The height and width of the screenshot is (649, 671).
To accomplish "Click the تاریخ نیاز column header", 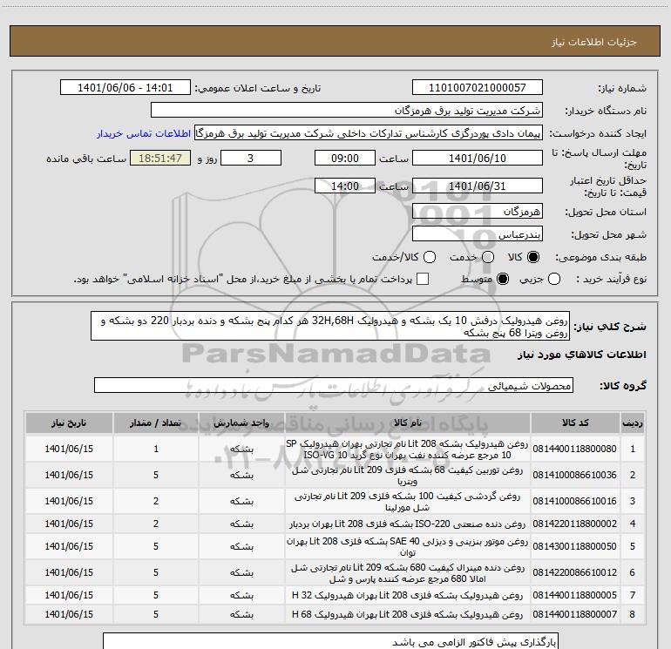I will tap(69, 423).
